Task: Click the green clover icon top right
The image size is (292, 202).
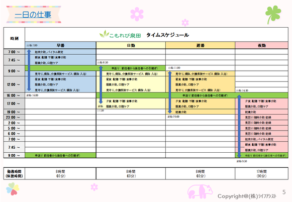Action: click(273, 15)
